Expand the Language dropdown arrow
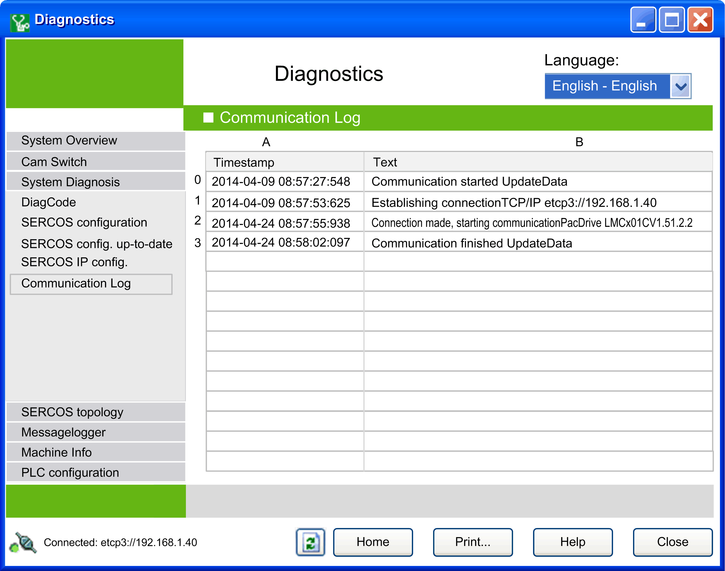 [x=680, y=86]
